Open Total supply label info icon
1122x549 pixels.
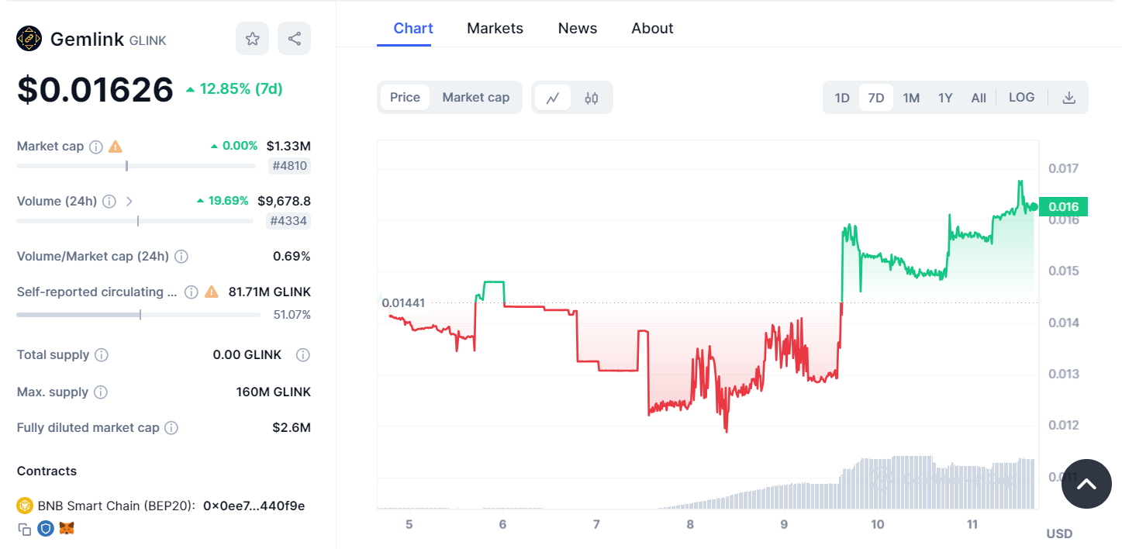(x=102, y=355)
